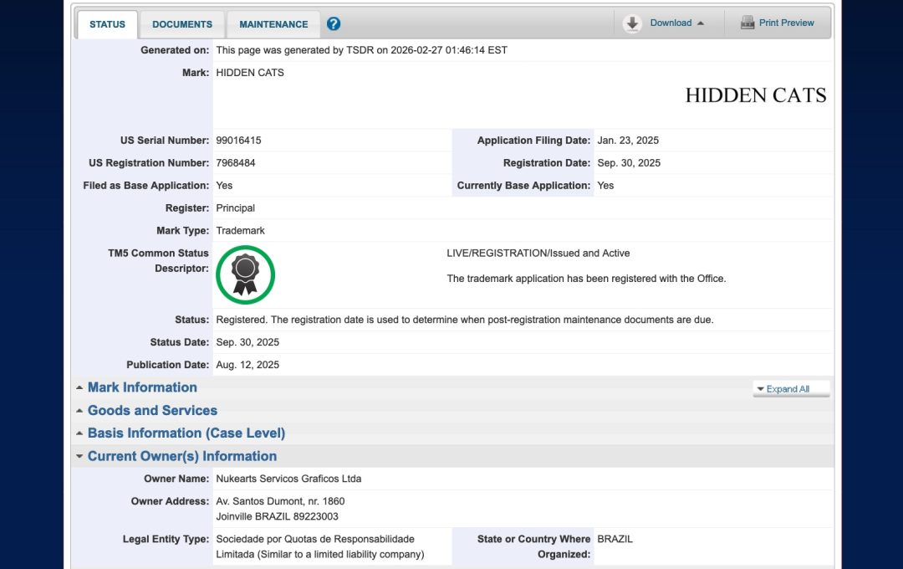This screenshot has width=903, height=569.
Task: Click the US Registration Number value 7968484
Action: 236,163
